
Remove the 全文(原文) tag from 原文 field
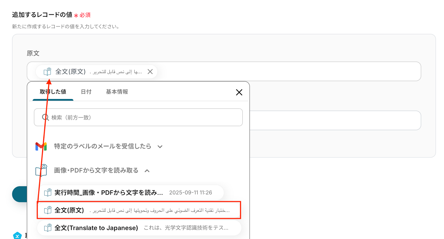tap(150, 72)
